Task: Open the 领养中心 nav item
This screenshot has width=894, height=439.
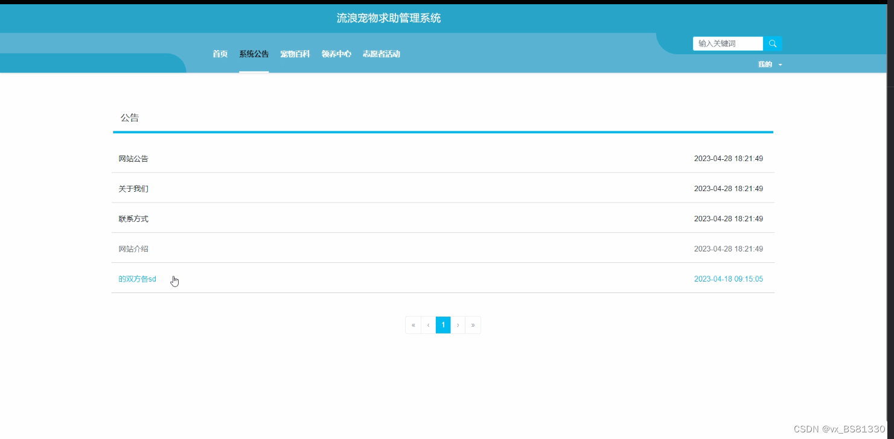Action: click(x=336, y=54)
